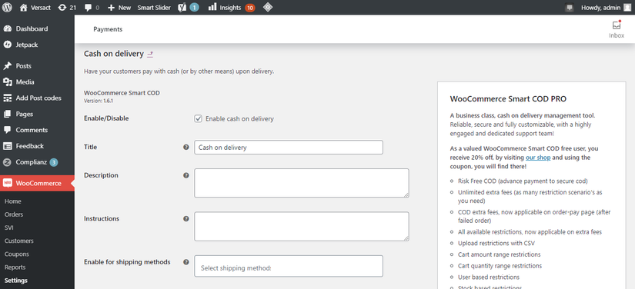Open Feedback in the sidebar
This screenshot has height=289, width=635.
point(37,146)
